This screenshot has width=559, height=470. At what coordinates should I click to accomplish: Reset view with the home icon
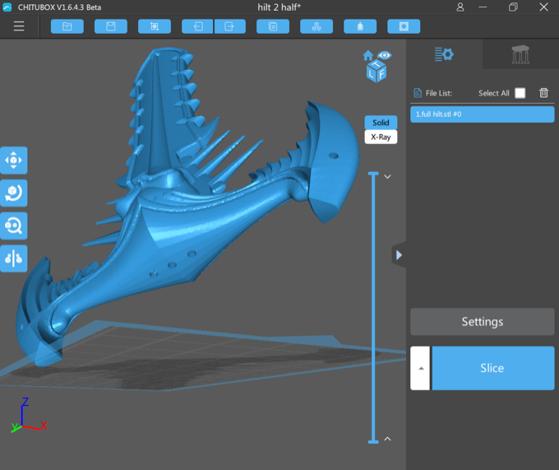[368, 56]
